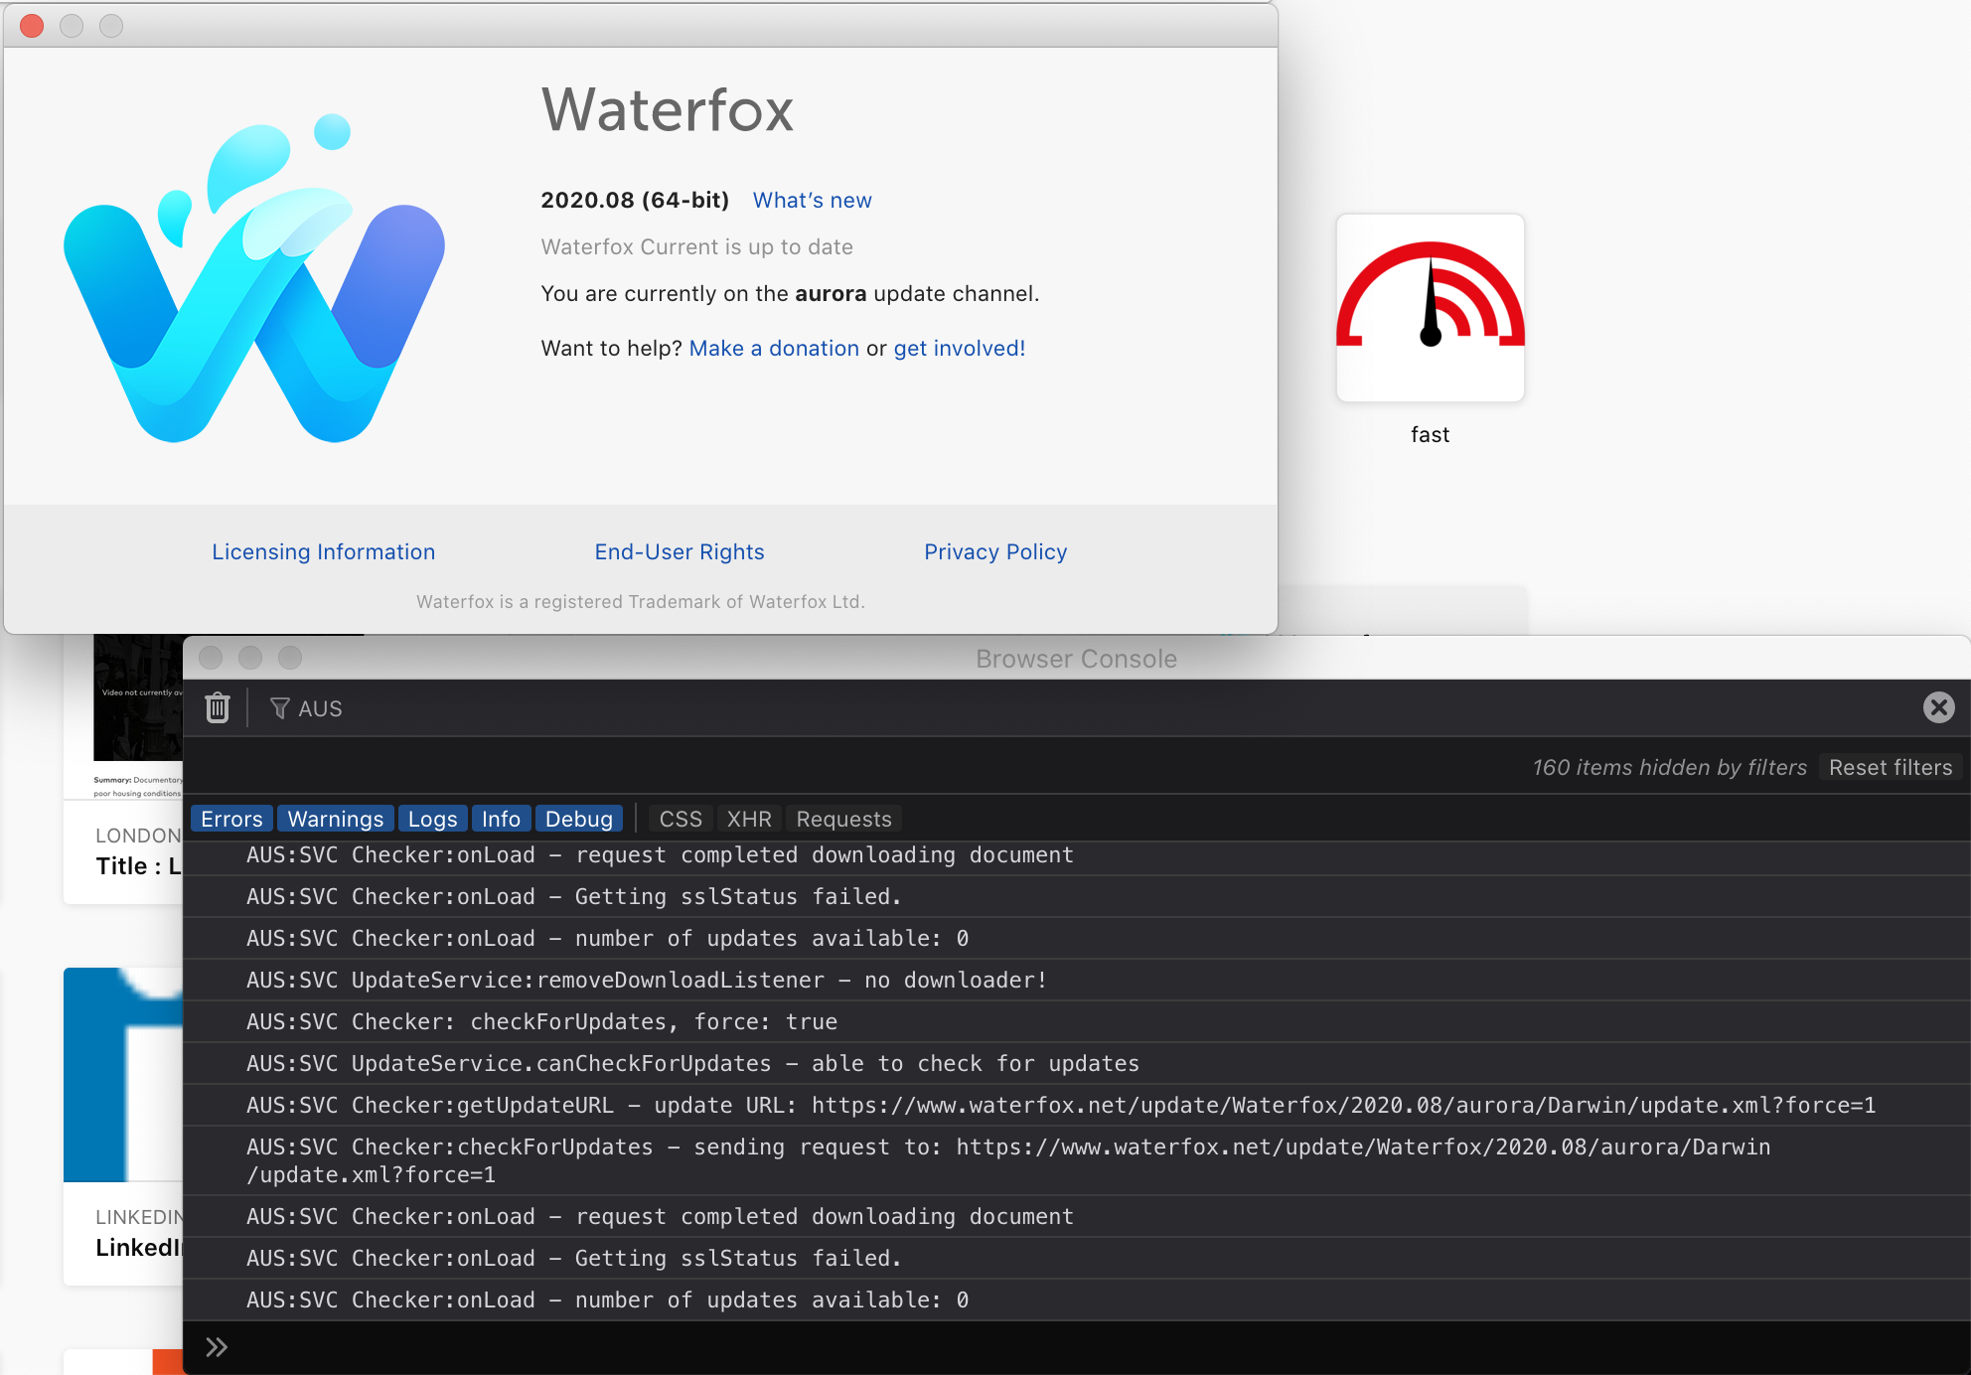Enable the Requests filter
The width and height of the screenshot is (1971, 1375).
pyautogui.click(x=842, y=818)
